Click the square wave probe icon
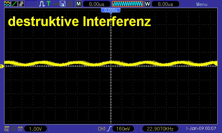 pyautogui.click(x=20, y=129)
